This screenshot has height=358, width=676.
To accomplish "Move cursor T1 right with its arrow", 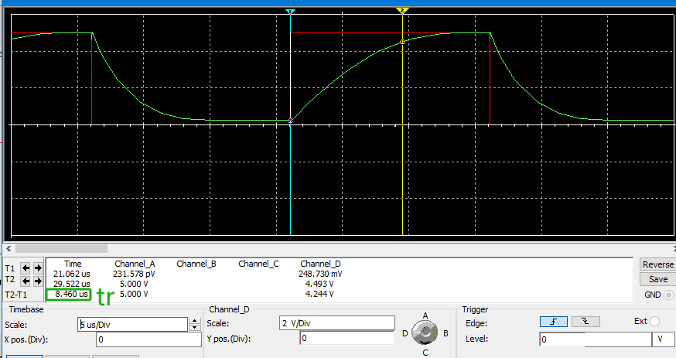I will coord(38,268).
